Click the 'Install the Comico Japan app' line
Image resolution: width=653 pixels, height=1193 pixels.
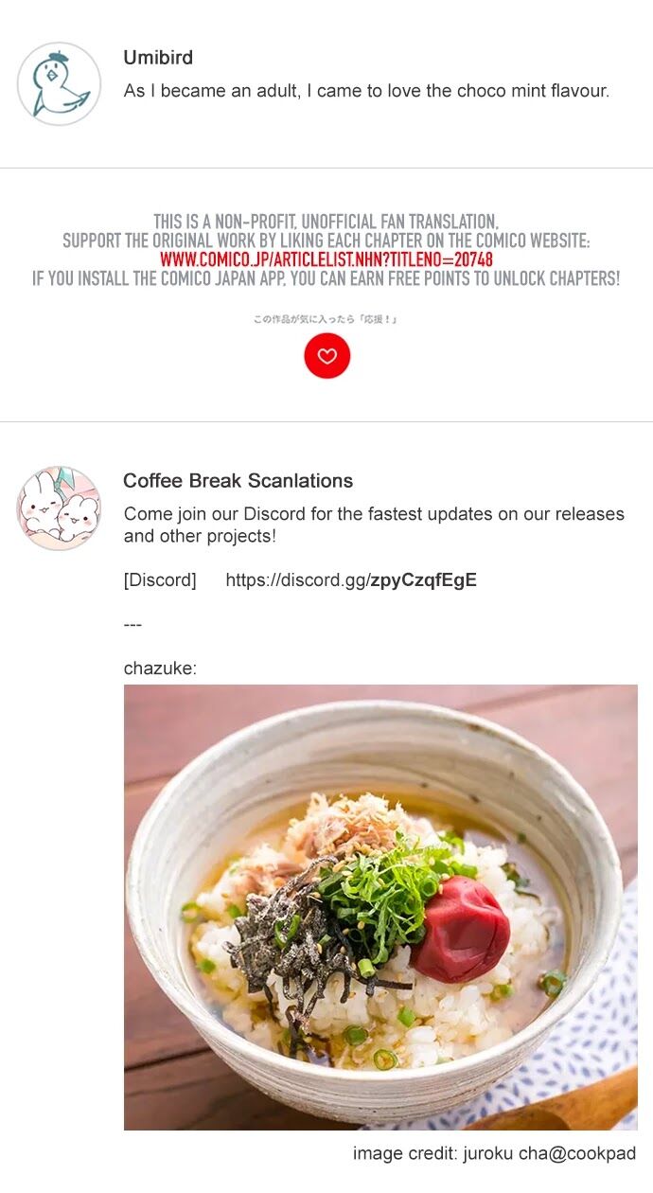[x=326, y=278]
